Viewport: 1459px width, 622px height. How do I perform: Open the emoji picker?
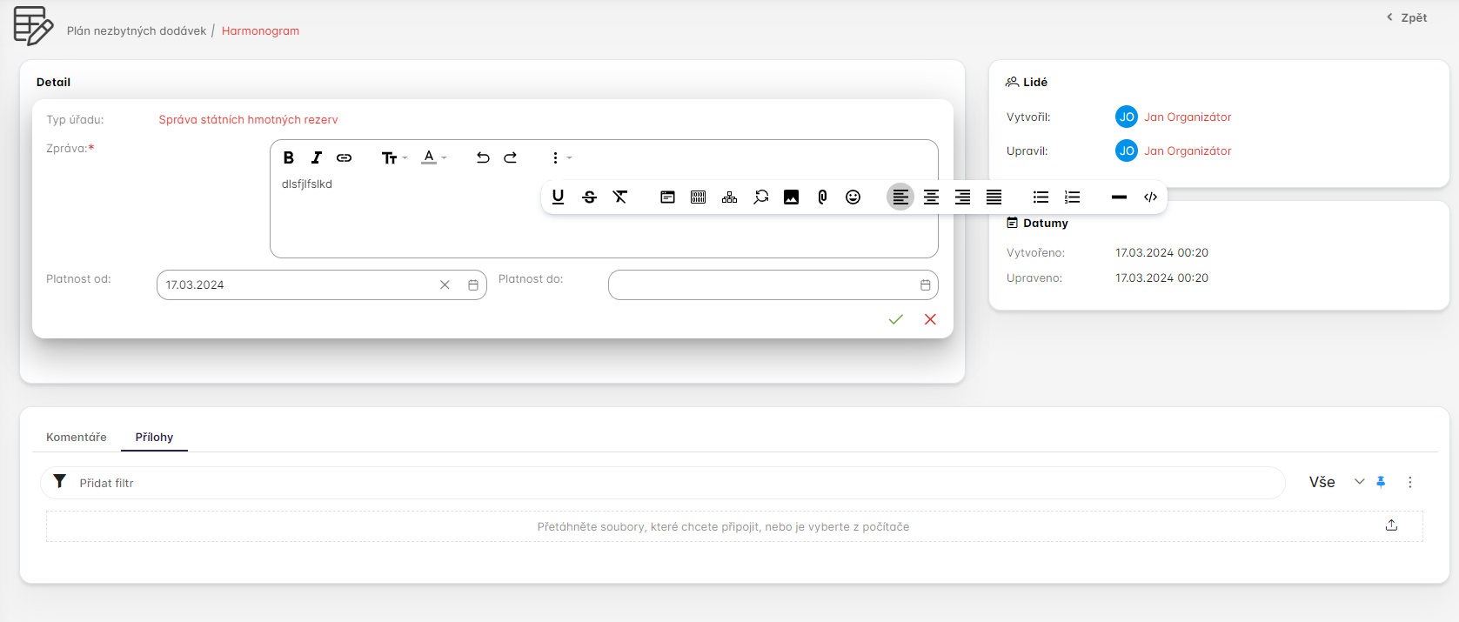click(x=853, y=197)
